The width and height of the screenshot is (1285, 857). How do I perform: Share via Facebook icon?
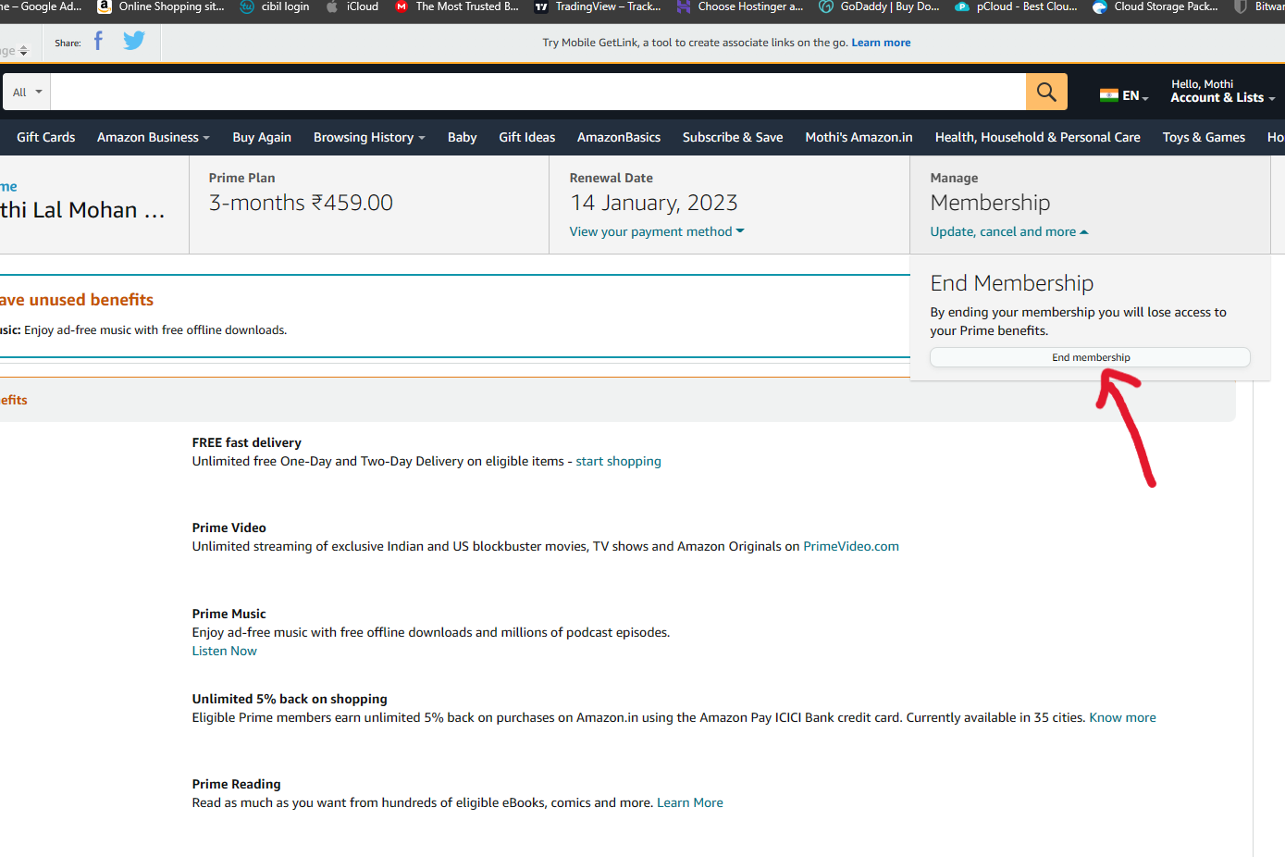click(x=98, y=41)
